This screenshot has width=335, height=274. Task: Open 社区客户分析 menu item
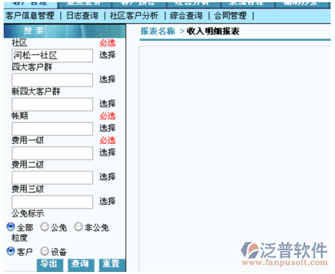pyautogui.click(x=134, y=16)
